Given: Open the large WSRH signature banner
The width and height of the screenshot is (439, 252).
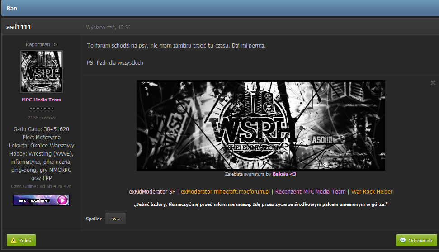Looking at the screenshot, I should click(261, 125).
